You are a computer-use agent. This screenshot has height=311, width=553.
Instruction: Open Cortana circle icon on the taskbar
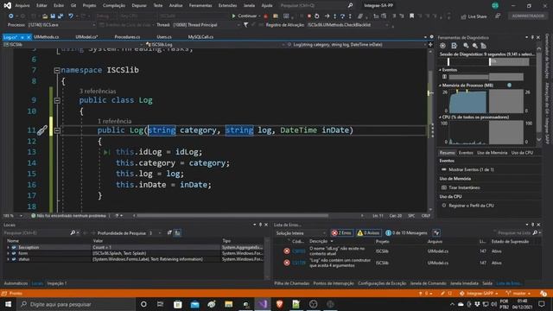point(143,304)
